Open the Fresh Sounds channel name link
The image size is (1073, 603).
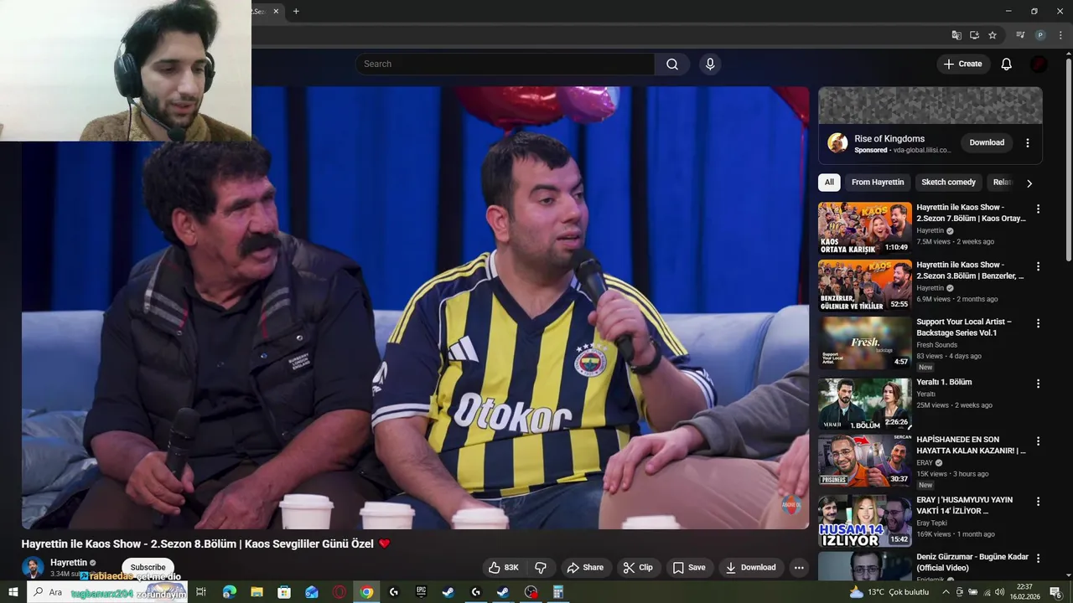tap(936, 345)
